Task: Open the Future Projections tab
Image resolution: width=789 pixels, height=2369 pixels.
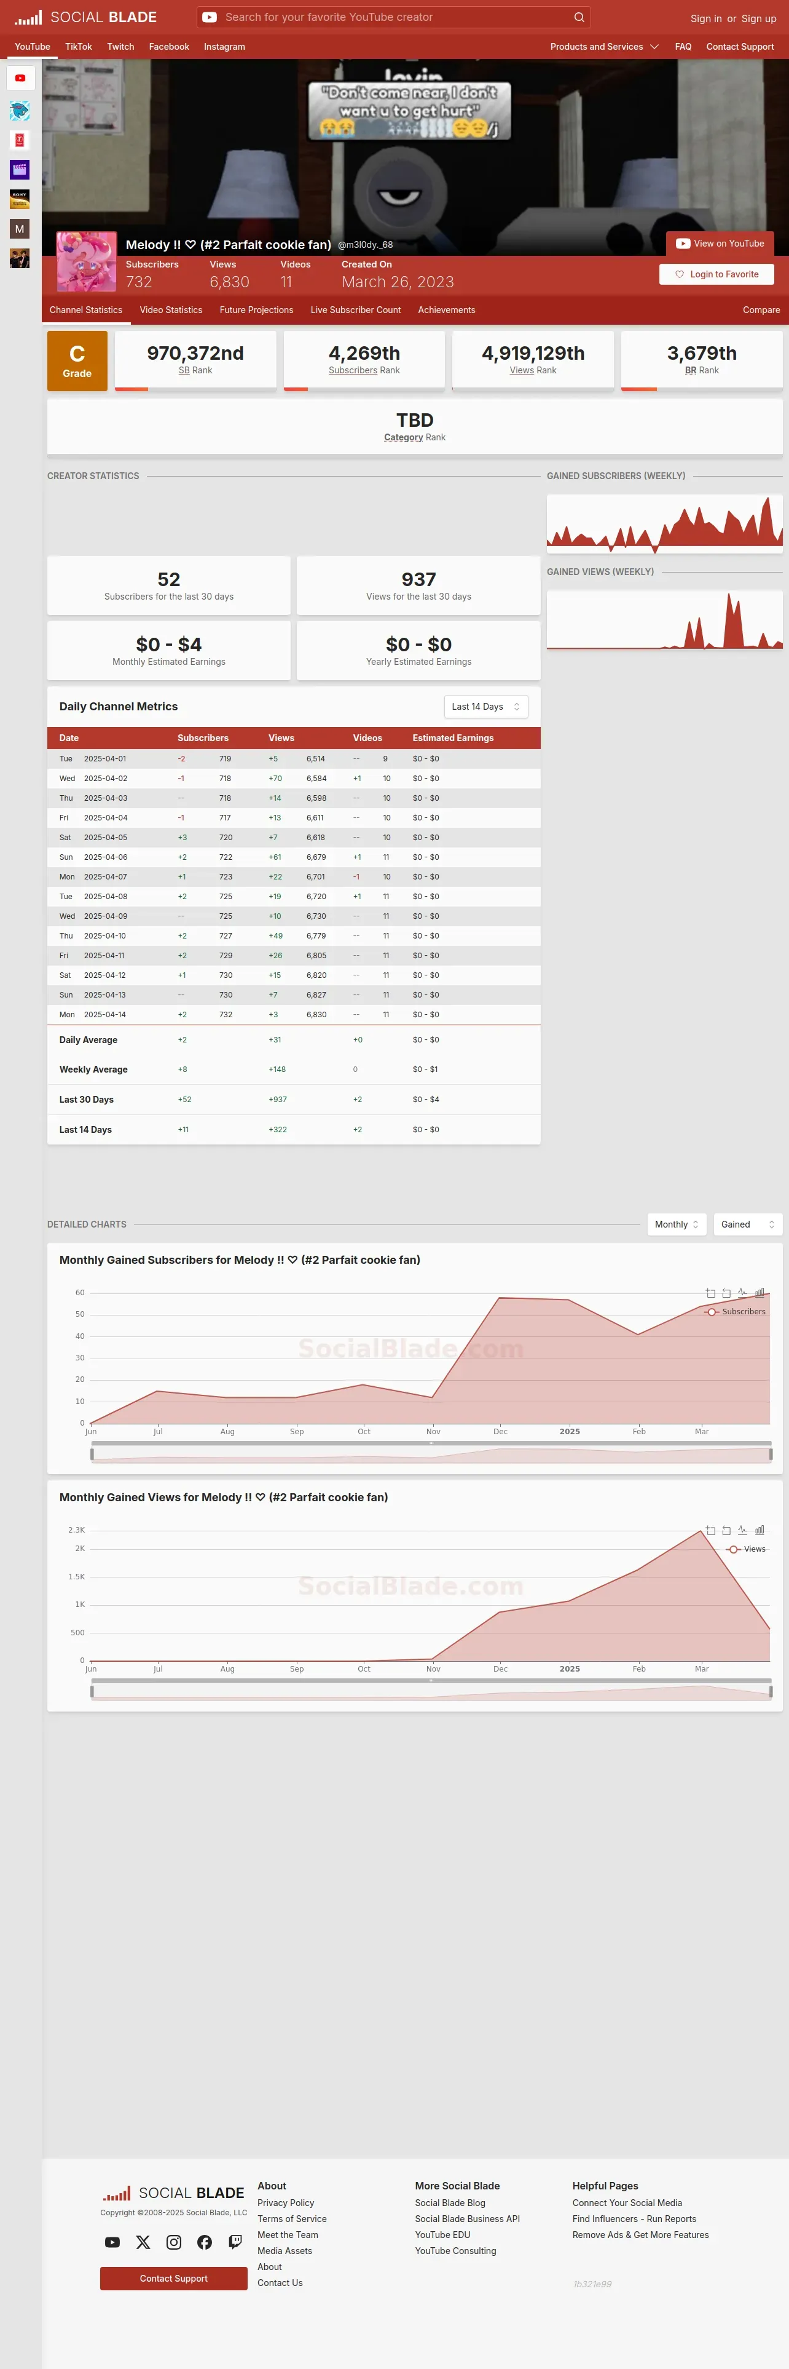Action: pyautogui.click(x=256, y=310)
